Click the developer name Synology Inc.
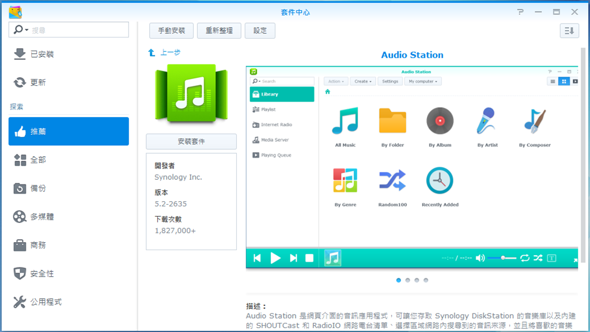Screen dimensions: 590x332 coord(179,178)
